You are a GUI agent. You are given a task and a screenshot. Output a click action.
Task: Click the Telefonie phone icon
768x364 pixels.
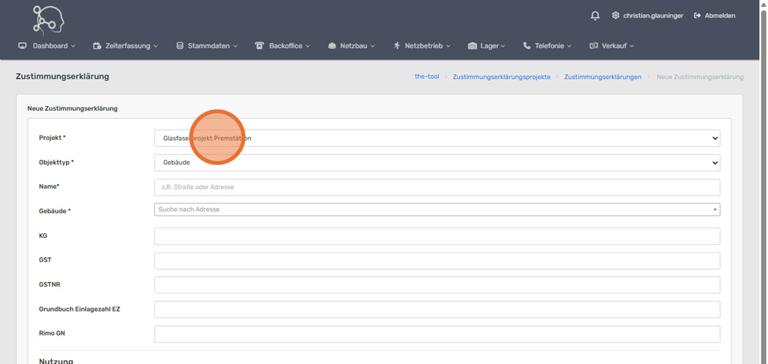tap(526, 46)
